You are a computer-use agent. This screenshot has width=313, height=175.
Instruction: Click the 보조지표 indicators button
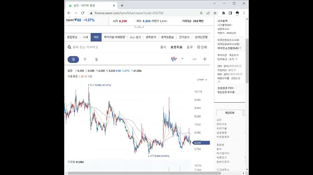coord(176,47)
